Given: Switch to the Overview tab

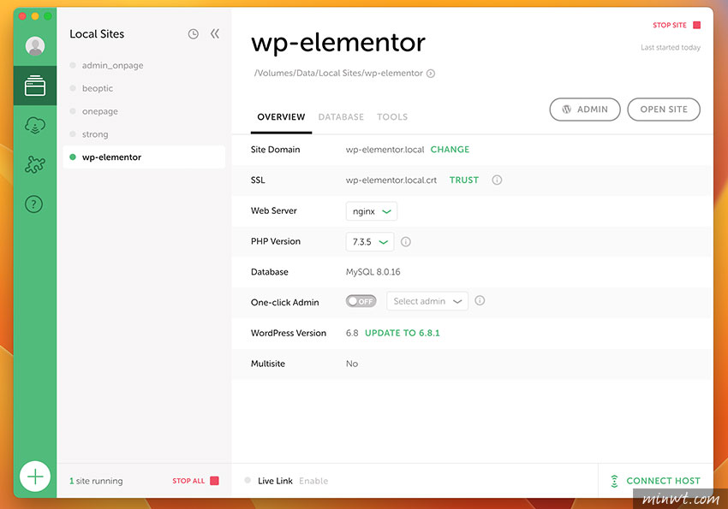Looking at the screenshot, I should [x=281, y=117].
